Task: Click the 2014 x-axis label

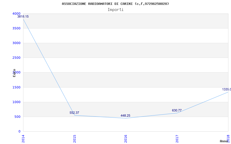Action: tap(23, 139)
